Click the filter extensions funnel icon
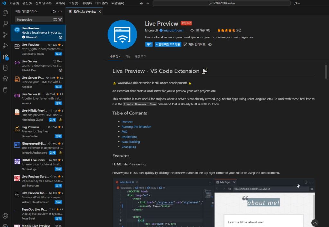Image resolution: width=329 pixels, height=227 pixels. [x=60, y=20]
